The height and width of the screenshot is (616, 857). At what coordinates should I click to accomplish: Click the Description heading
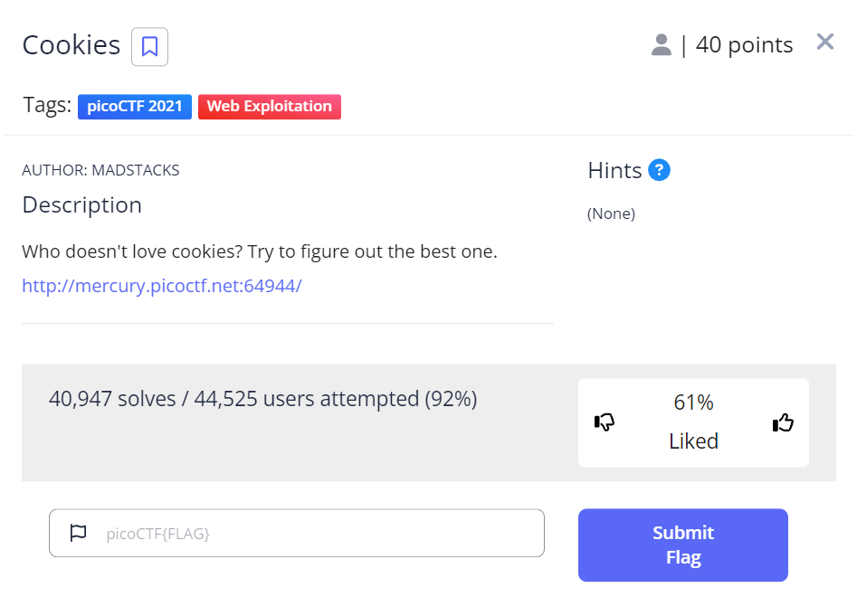click(82, 205)
